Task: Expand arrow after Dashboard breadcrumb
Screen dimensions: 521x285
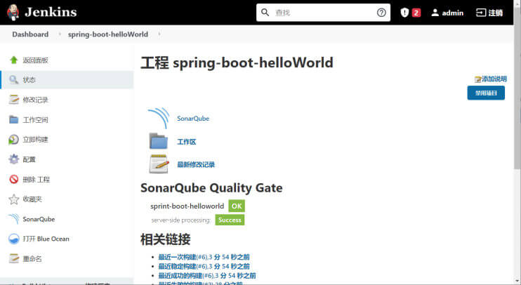Action: point(60,34)
